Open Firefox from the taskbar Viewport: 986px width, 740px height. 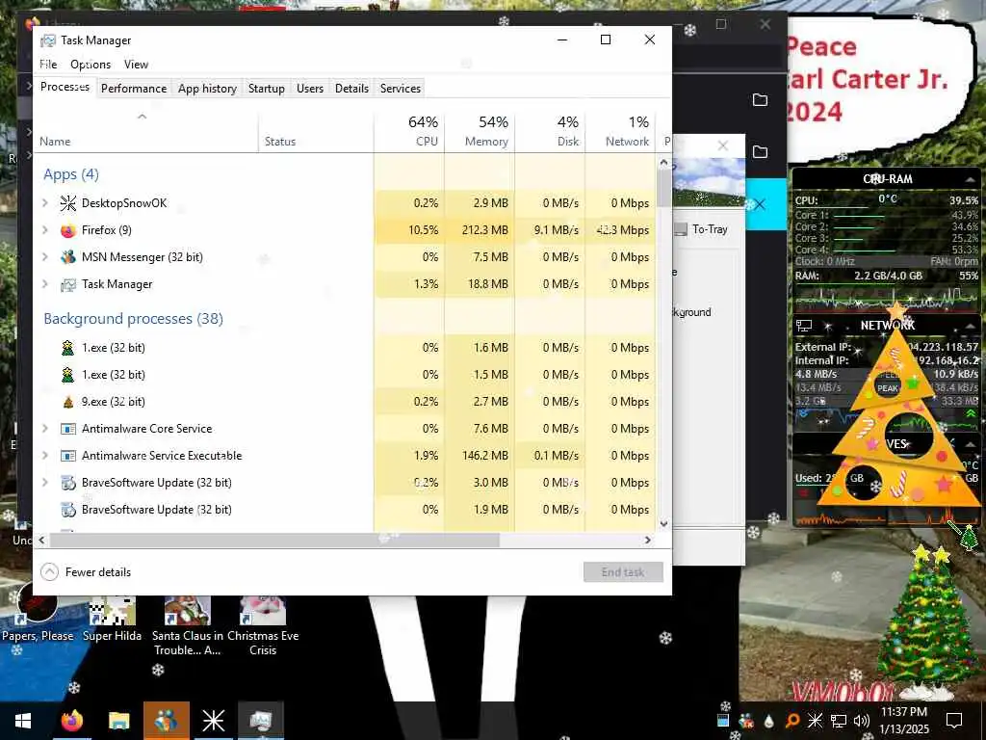point(71,721)
